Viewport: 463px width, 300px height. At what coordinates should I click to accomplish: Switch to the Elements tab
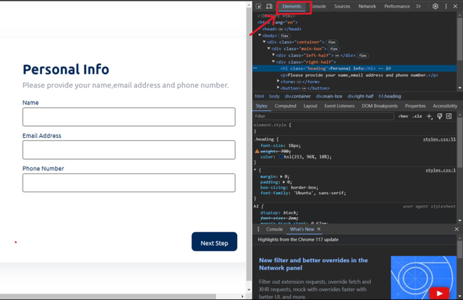click(x=291, y=6)
